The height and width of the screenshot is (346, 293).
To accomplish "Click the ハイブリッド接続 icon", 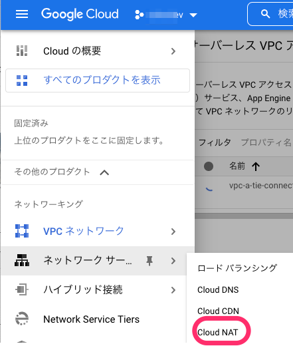I will tap(22, 289).
